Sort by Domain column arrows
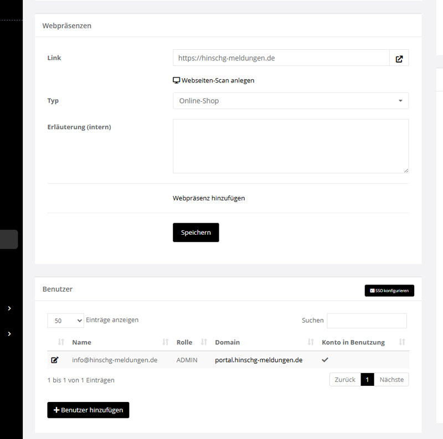443x439 pixels. tap(311, 342)
